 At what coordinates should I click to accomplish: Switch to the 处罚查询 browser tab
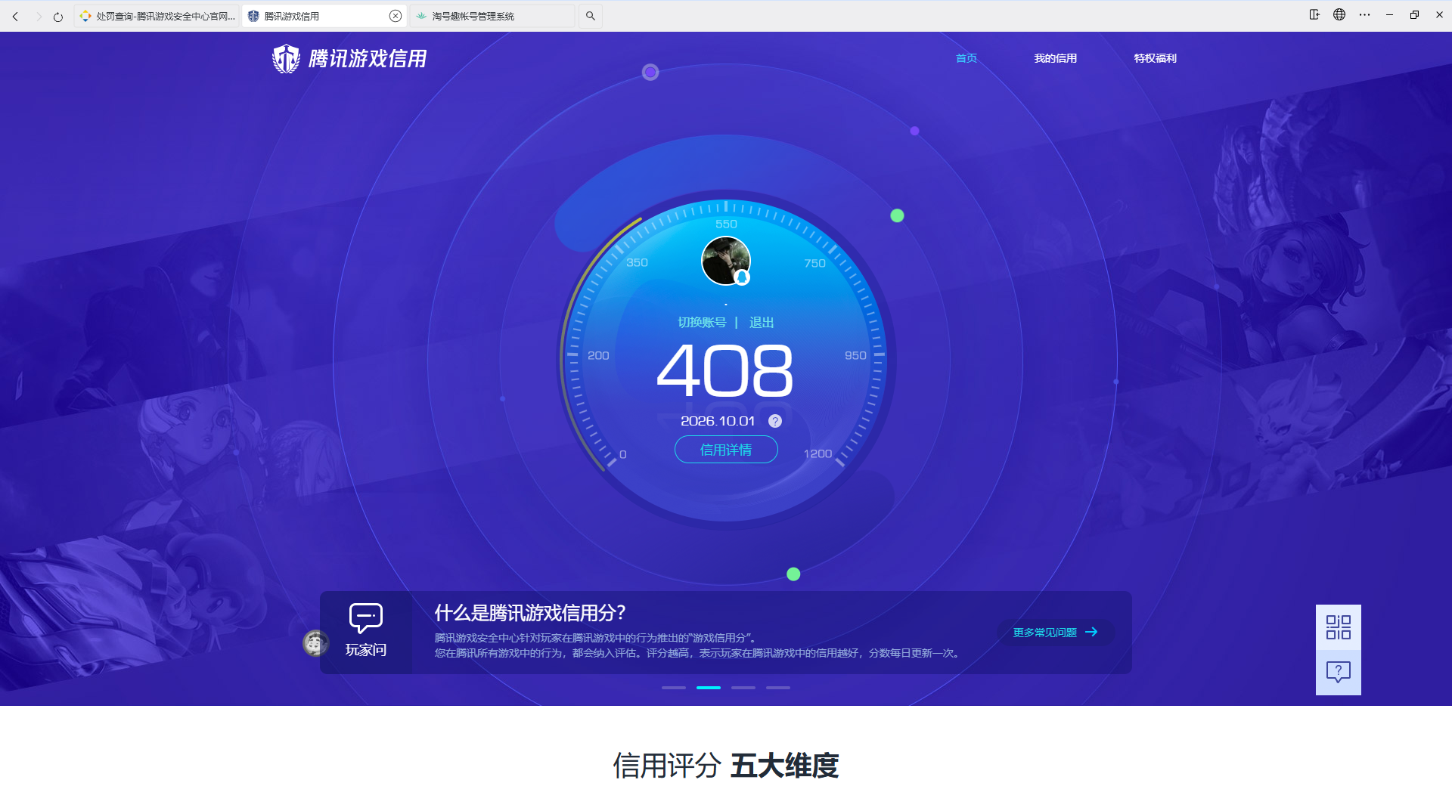pyautogui.click(x=157, y=16)
